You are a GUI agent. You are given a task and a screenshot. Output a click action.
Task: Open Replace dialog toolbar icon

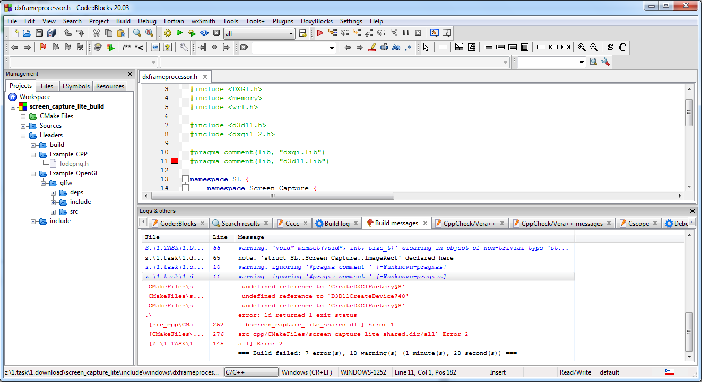point(149,33)
